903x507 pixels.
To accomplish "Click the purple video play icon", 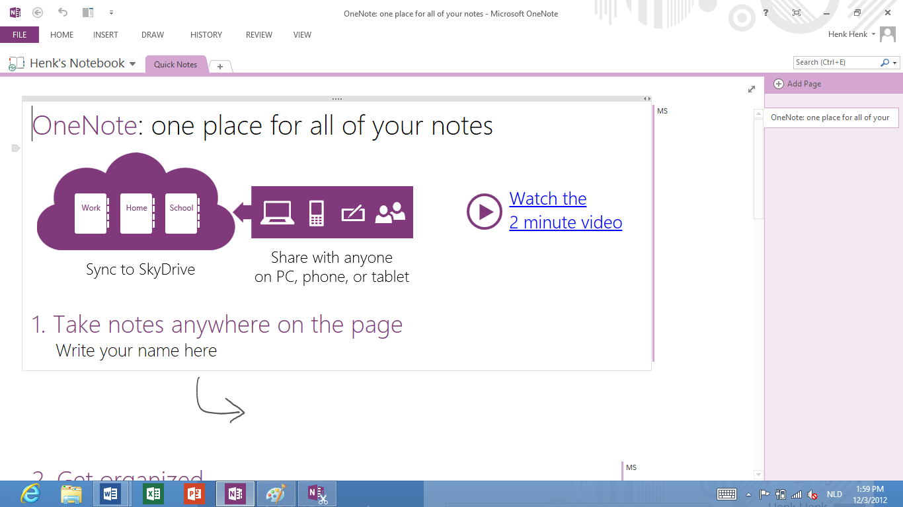I will point(485,211).
